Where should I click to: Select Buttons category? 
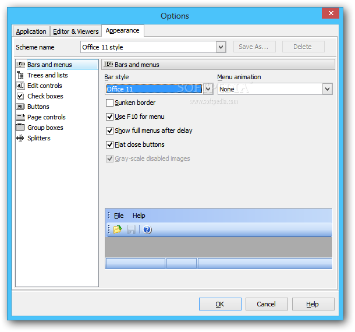pos(38,106)
